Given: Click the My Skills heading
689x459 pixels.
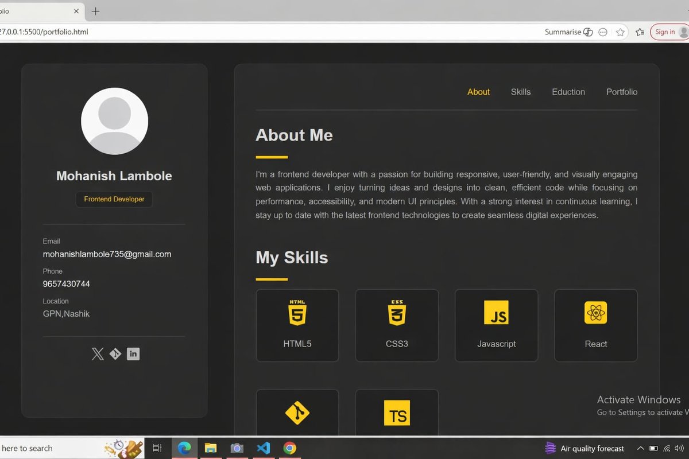Looking at the screenshot, I should (x=292, y=258).
